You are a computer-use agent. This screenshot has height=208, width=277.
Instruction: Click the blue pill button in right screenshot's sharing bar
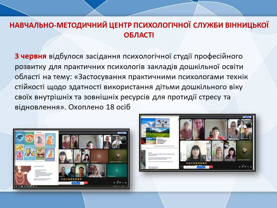(x=201, y=167)
